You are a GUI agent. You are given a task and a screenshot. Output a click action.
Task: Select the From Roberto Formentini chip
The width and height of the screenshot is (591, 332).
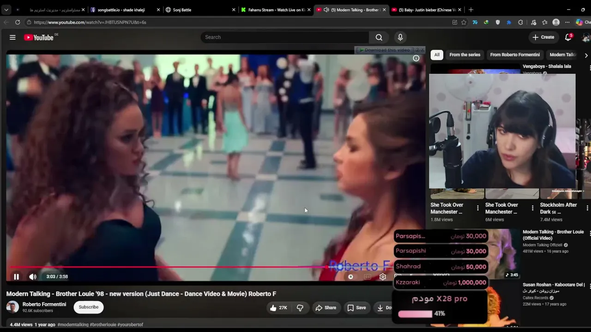point(515,55)
